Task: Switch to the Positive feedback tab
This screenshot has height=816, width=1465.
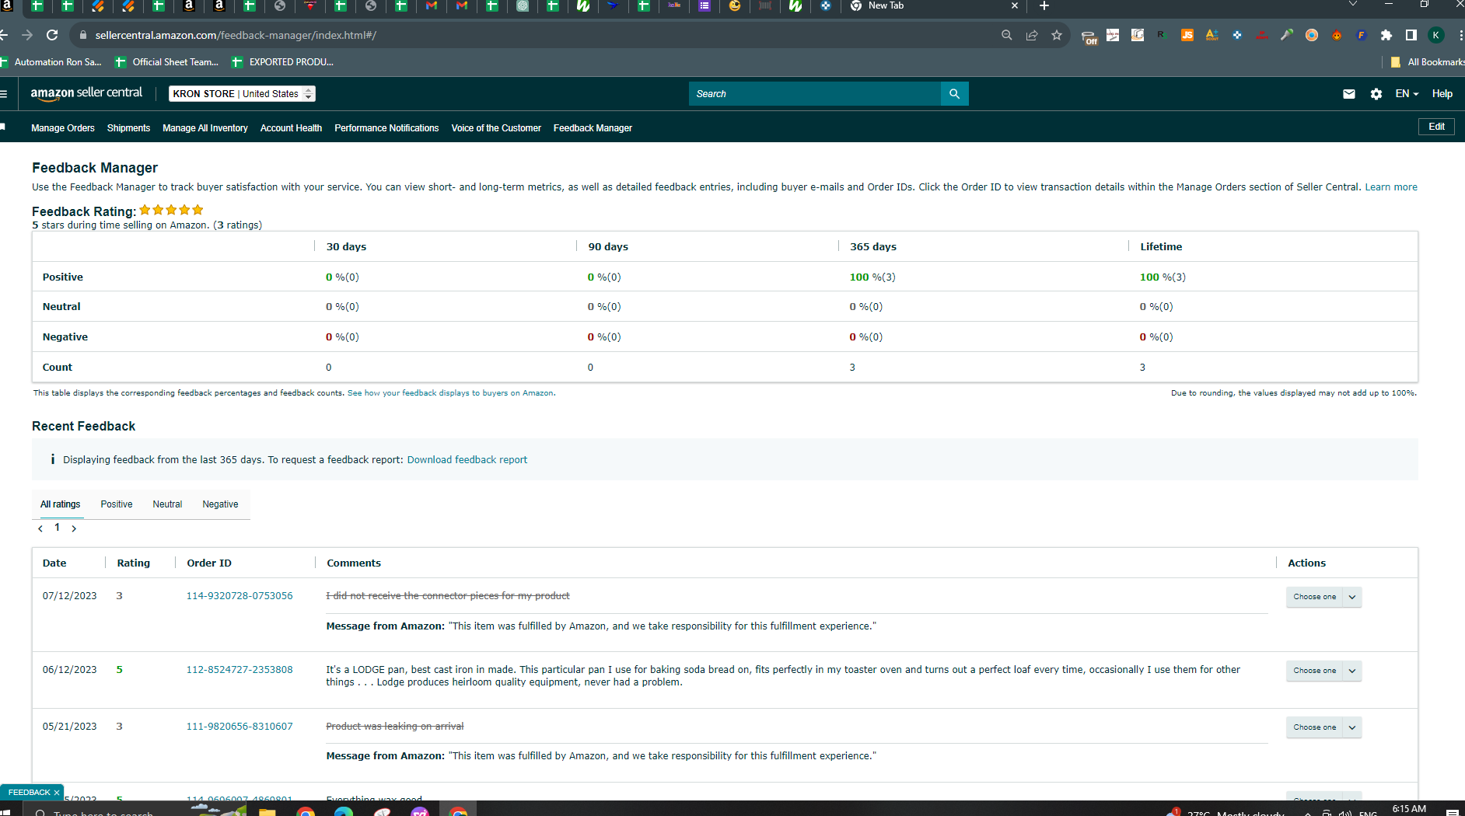Action: [117, 504]
